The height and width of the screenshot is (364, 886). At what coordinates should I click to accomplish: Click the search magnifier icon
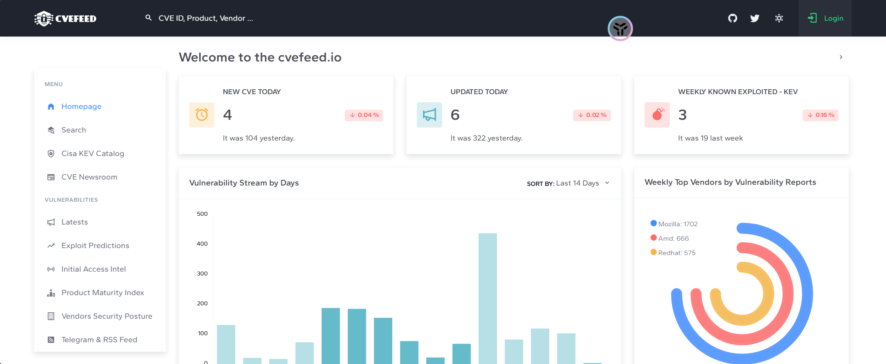tap(148, 18)
